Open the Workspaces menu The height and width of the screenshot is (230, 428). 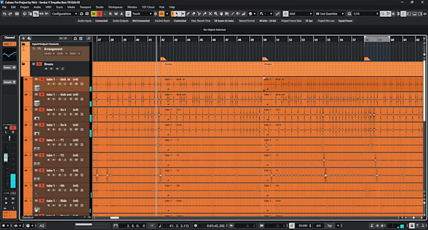pos(115,7)
